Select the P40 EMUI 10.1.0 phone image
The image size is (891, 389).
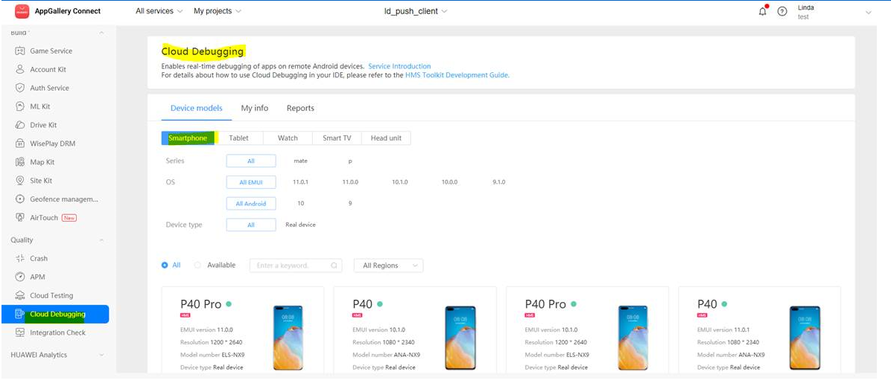pyautogui.click(x=460, y=338)
